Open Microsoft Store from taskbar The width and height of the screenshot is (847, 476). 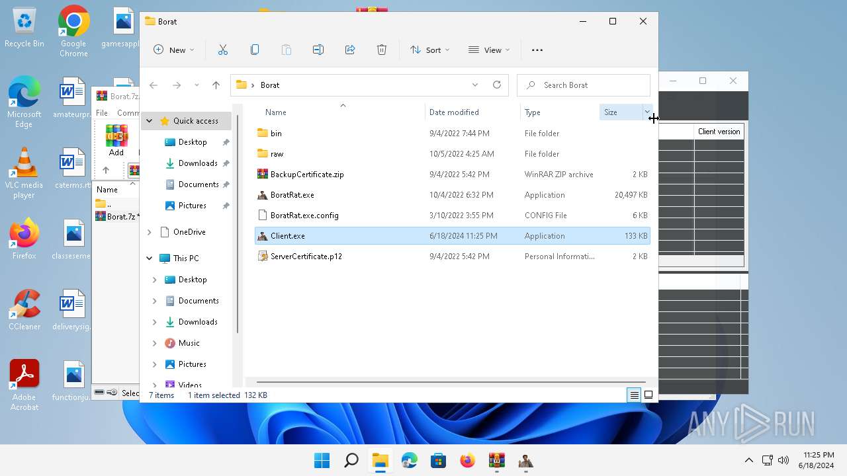[438, 460]
